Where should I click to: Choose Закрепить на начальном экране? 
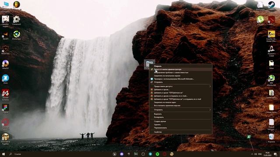pyautogui.click(x=181, y=76)
